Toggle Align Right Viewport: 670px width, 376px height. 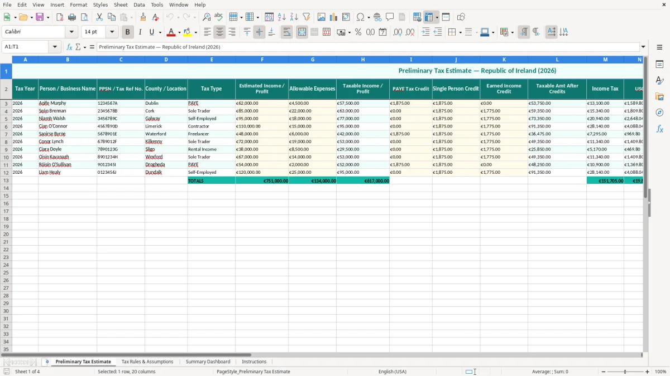point(232,32)
